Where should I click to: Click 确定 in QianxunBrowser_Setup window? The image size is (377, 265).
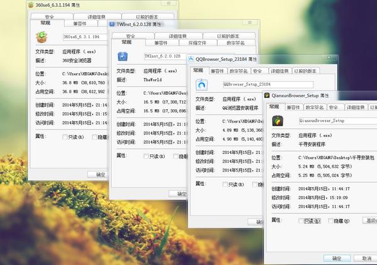pyautogui.click(x=337, y=258)
